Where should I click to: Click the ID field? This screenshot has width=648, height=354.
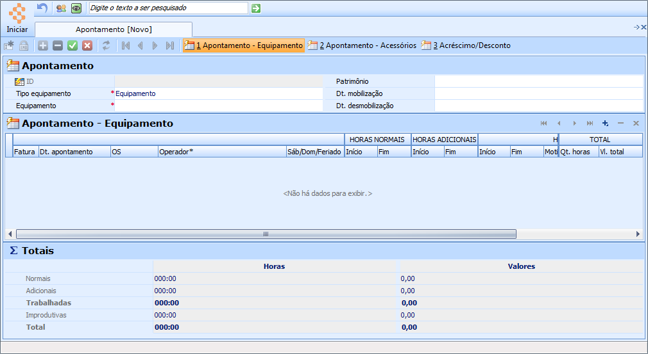pyautogui.click(x=218, y=81)
